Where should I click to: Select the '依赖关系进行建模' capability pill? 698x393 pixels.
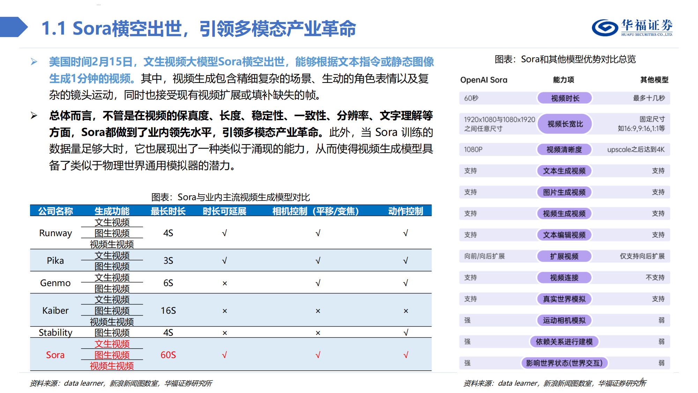(564, 341)
